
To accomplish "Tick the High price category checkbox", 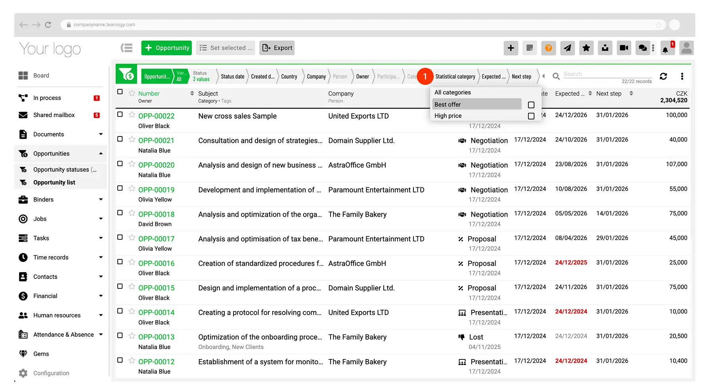I will pos(531,116).
